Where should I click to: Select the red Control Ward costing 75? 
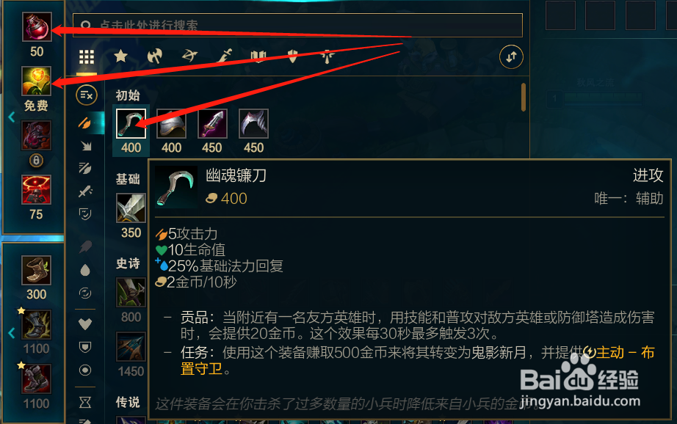point(37,189)
